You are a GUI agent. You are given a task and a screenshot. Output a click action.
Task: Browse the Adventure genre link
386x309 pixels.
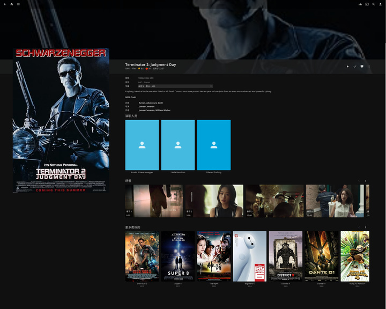pyautogui.click(x=151, y=103)
